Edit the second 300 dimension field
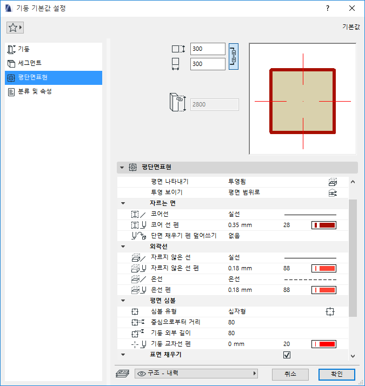The width and height of the screenshot is (365, 386). pos(208,64)
